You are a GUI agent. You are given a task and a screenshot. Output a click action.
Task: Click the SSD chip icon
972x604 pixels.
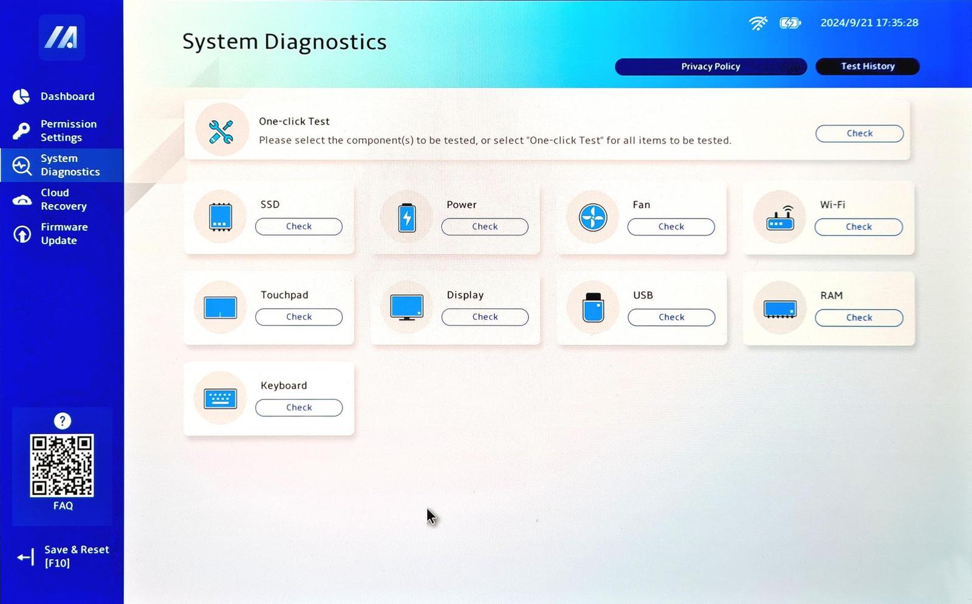coord(221,217)
